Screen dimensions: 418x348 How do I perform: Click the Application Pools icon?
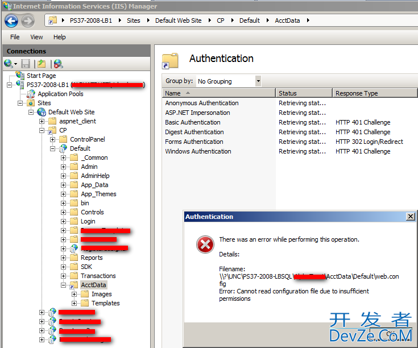pyautogui.click(x=31, y=94)
